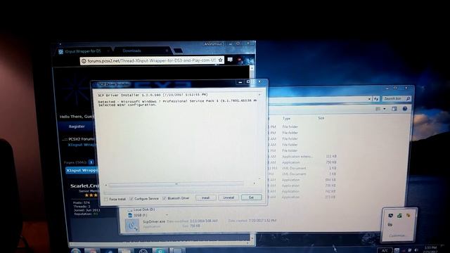Click the monitor tray icon in overflow popup

click(390, 216)
